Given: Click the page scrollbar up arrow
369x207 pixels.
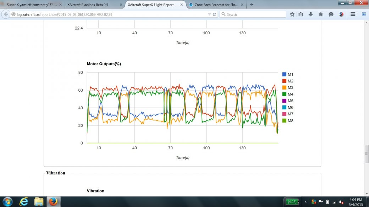Looking at the screenshot, I should tap(367, 23).
